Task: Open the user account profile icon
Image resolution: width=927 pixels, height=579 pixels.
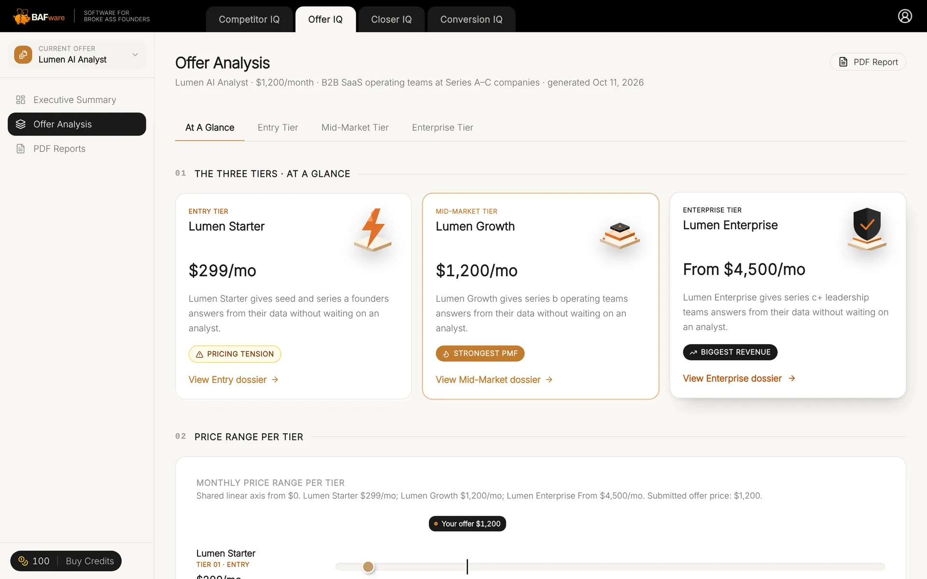Action: (905, 16)
